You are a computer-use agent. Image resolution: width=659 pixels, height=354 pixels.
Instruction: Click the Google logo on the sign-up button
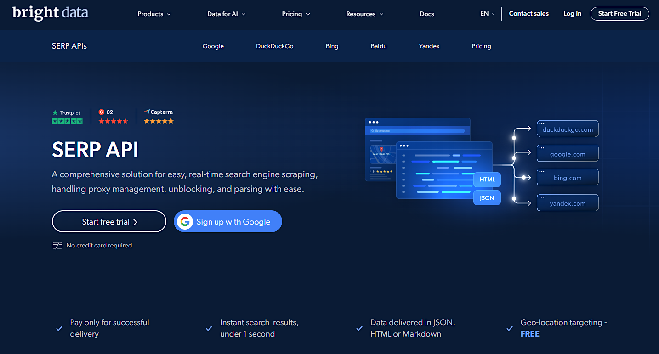[x=185, y=222]
